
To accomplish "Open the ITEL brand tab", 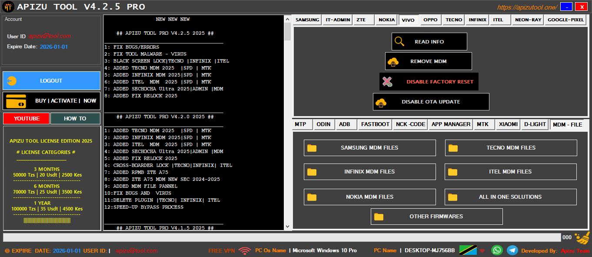I will pos(500,20).
